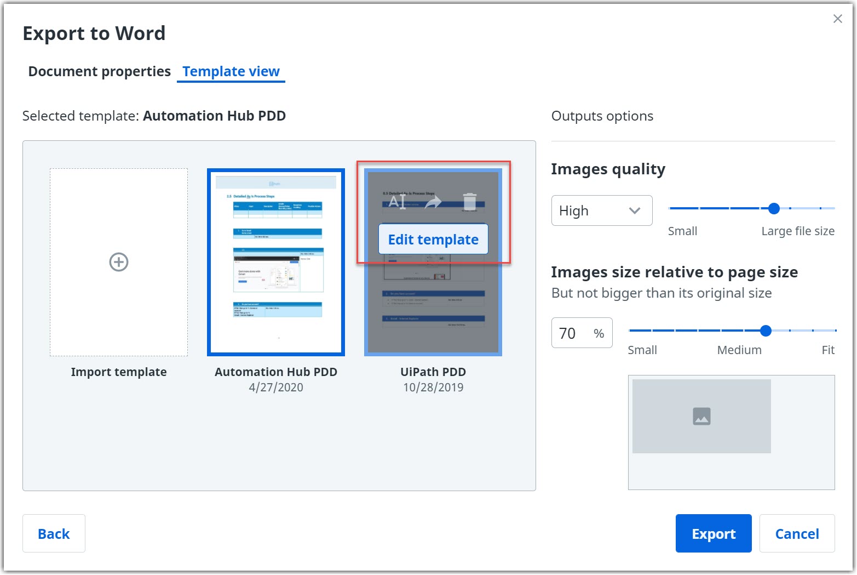Click the Fit label under size slider
857x575 pixels.
(828, 350)
